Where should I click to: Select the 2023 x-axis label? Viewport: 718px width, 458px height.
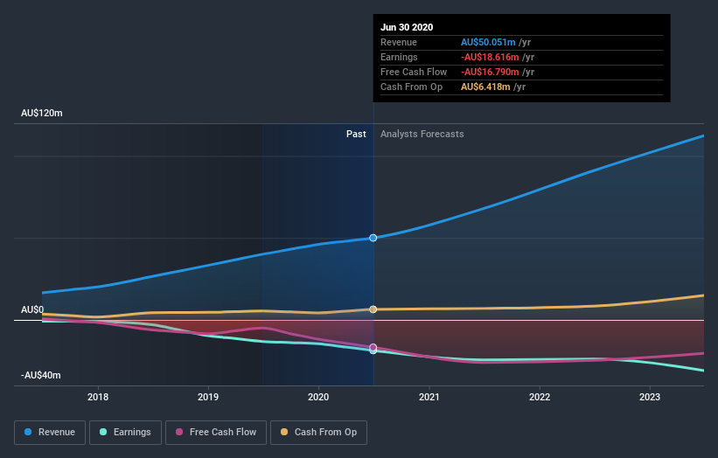click(650, 397)
